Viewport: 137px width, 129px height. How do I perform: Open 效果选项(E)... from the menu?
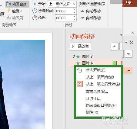[99, 92]
